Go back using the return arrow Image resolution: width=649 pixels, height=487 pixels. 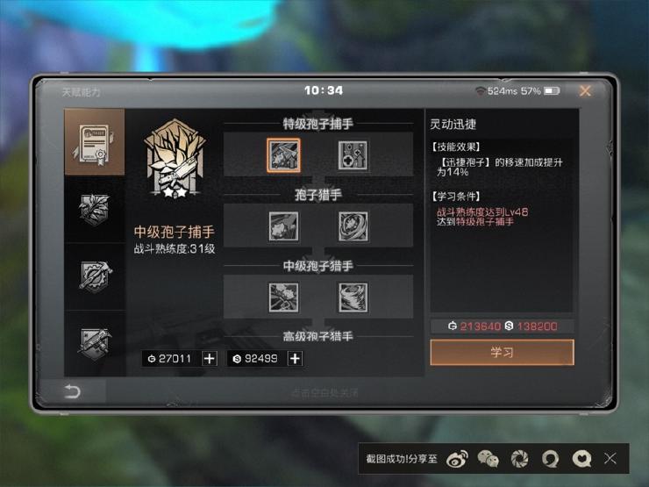click(x=72, y=391)
